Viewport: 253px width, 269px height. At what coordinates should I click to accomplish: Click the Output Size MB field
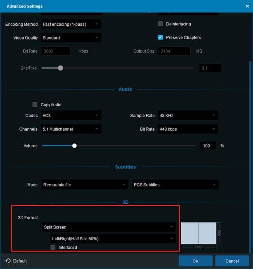point(174,51)
